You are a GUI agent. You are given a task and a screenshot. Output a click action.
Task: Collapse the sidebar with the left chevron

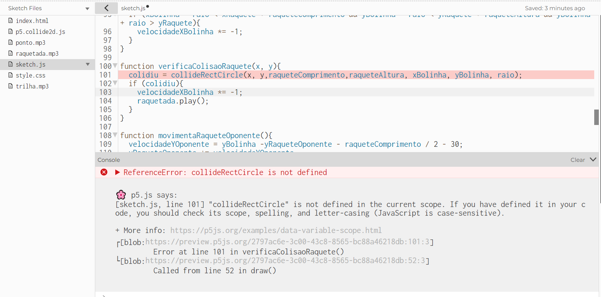(x=107, y=8)
